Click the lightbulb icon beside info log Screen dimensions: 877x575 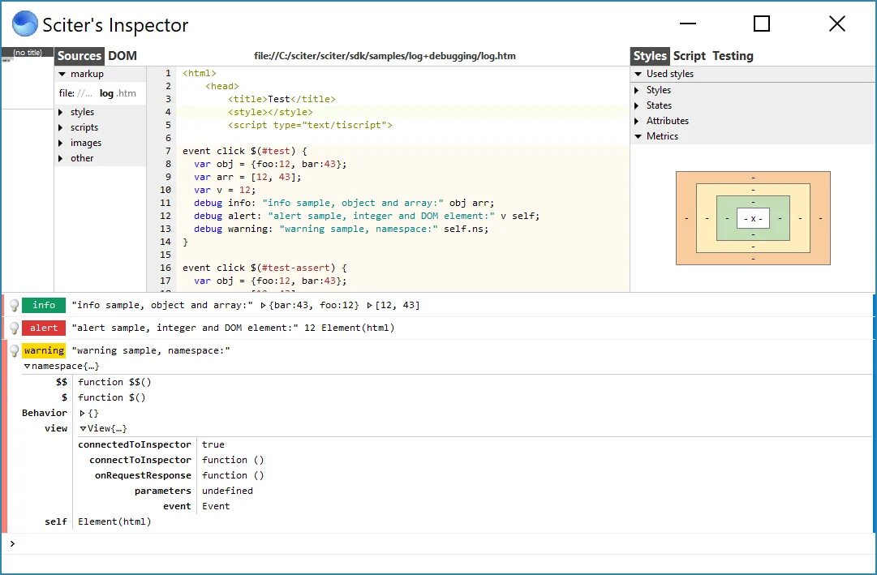click(x=15, y=306)
